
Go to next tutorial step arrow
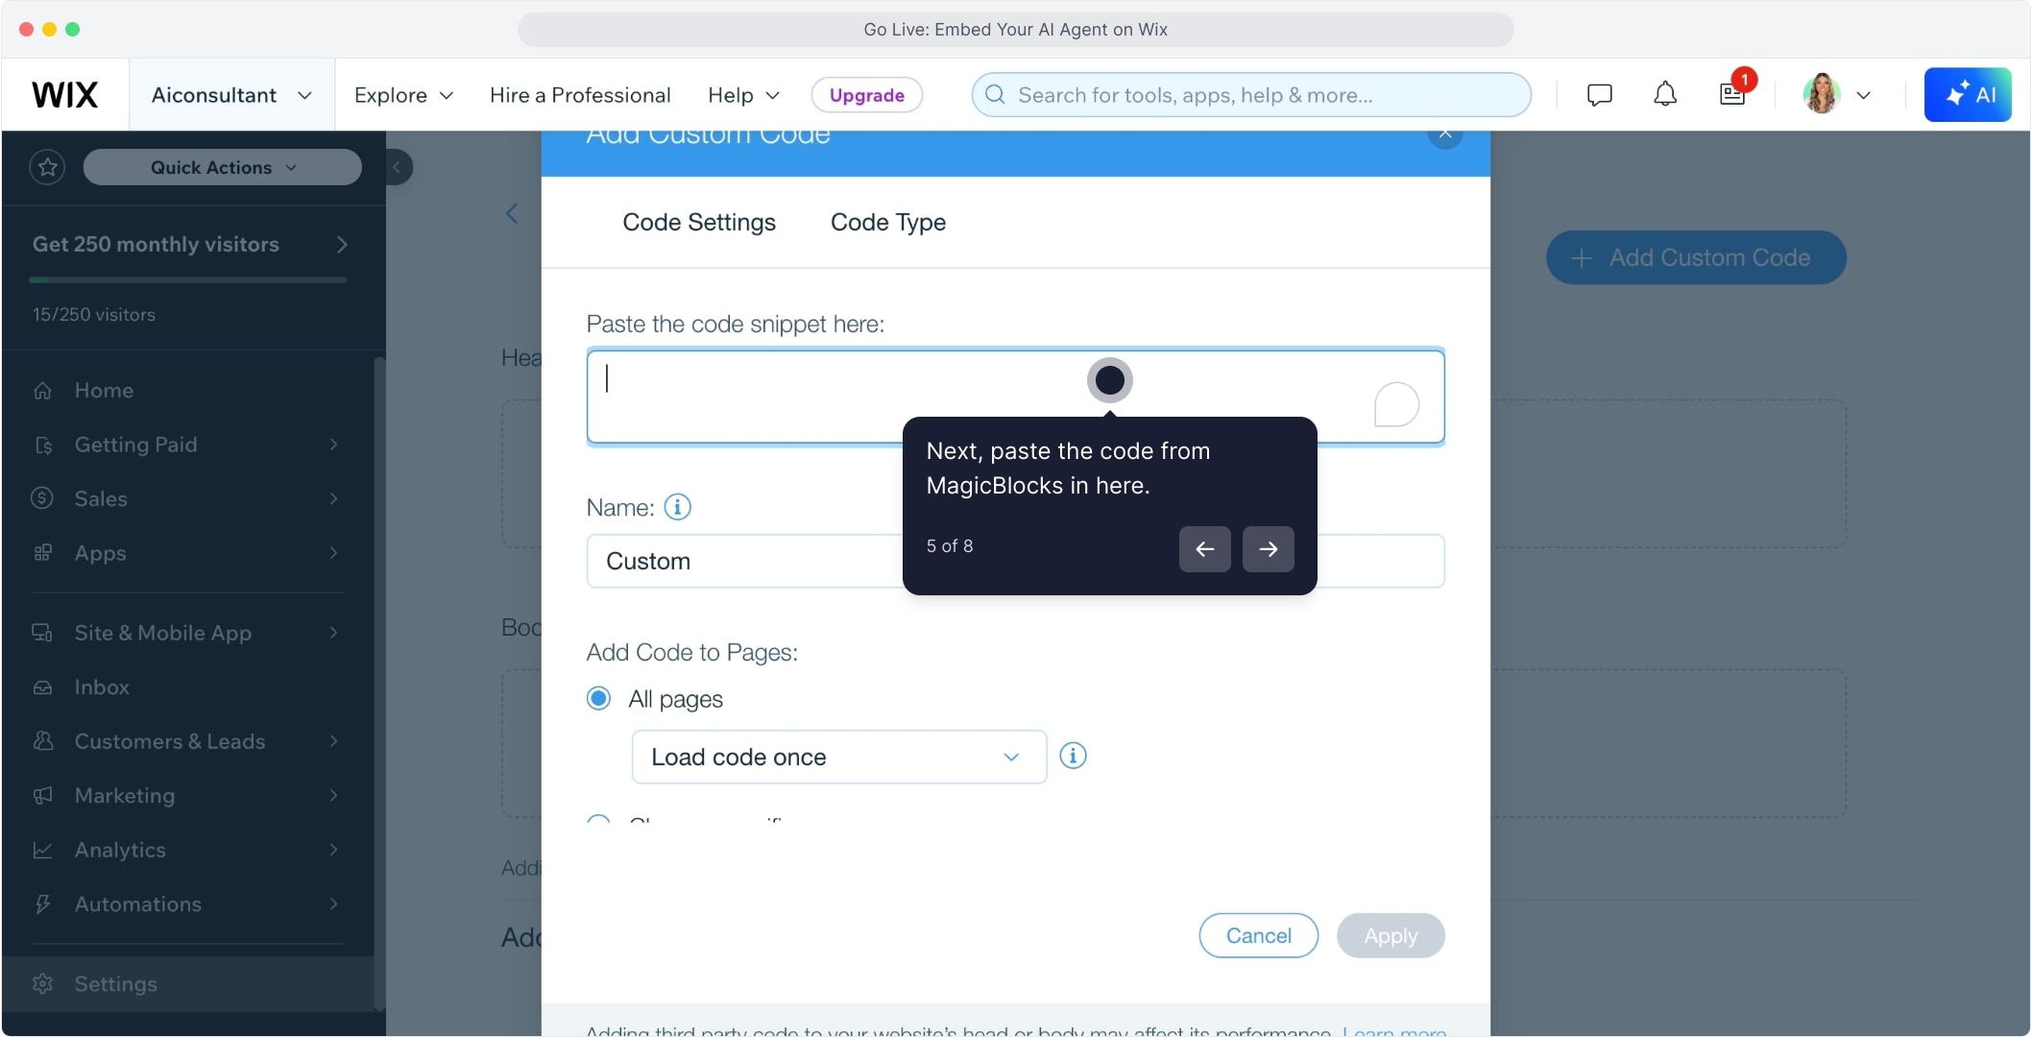pyautogui.click(x=1268, y=549)
